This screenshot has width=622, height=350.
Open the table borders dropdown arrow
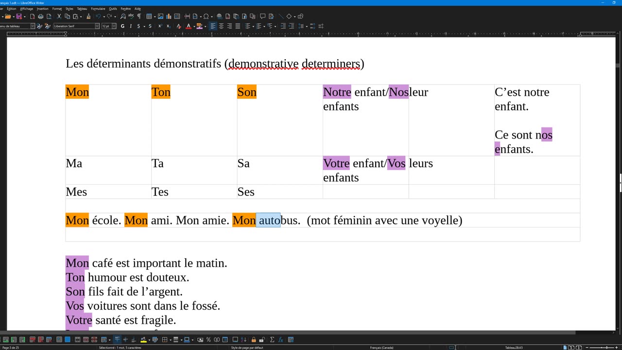pyautogui.click(x=171, y=340)
